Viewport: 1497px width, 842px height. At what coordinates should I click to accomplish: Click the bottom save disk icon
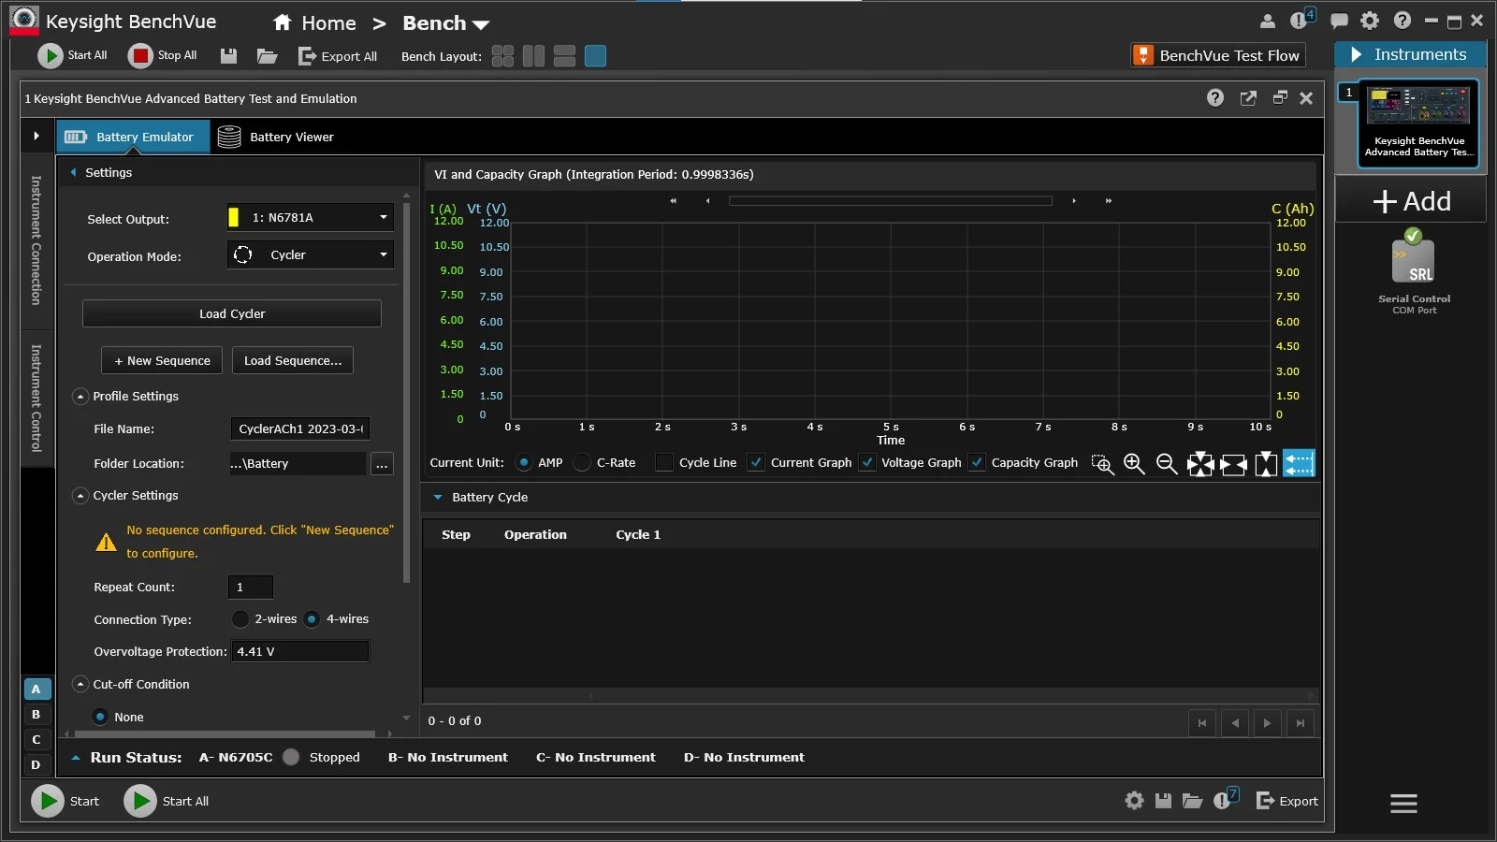click(x=1163, y=801)
